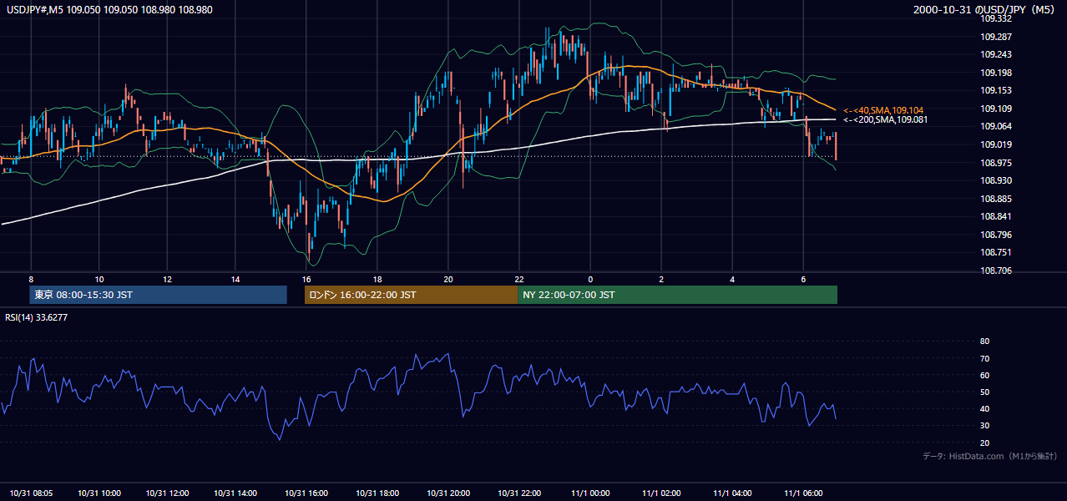Click the RSI(14) 33.6277 indicator label
This screenshot has height=501, width=1067.
tap(37, 316)
